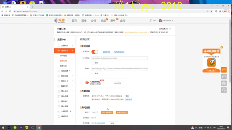
Task: Click the orange enter live room button
Action: [x=107, y=112]
